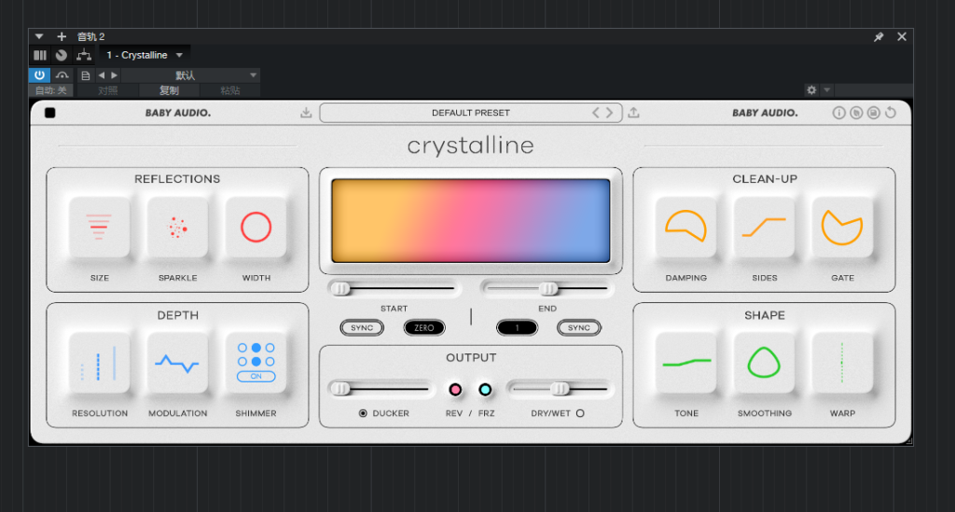Click the END slider handle

(548, 288)
